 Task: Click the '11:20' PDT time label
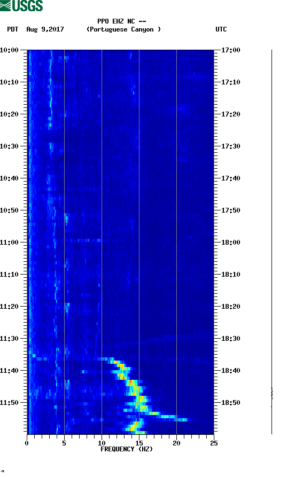pos(9,307)
